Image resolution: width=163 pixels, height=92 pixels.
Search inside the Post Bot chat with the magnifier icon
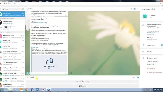(x=131, y=9)
